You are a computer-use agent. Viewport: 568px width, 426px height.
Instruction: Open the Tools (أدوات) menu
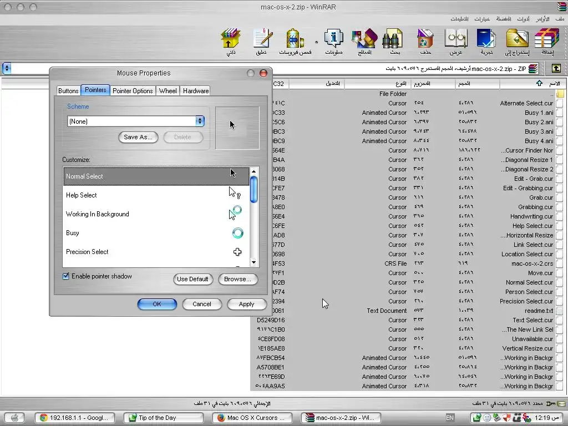(x=523, y=19)
